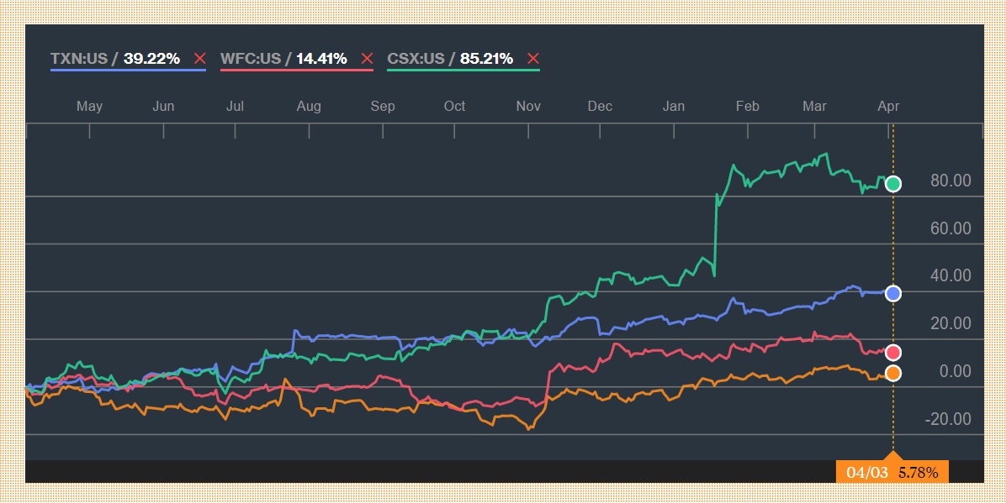
Task: Click the green CSX end-point marker
Action: tap(893, 184)
